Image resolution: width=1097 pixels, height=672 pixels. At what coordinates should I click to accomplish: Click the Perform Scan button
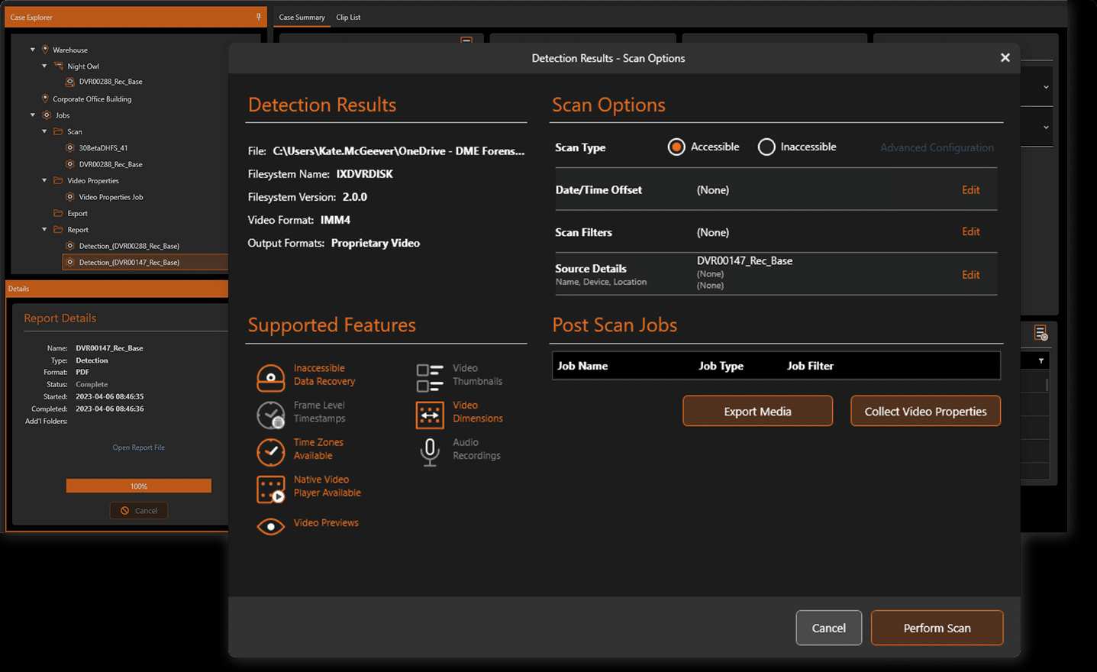(x=937, y=628)
